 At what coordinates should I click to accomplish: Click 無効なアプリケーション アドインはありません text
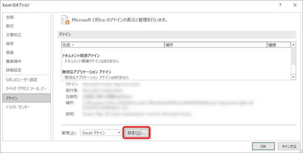(x=97, y=77)
